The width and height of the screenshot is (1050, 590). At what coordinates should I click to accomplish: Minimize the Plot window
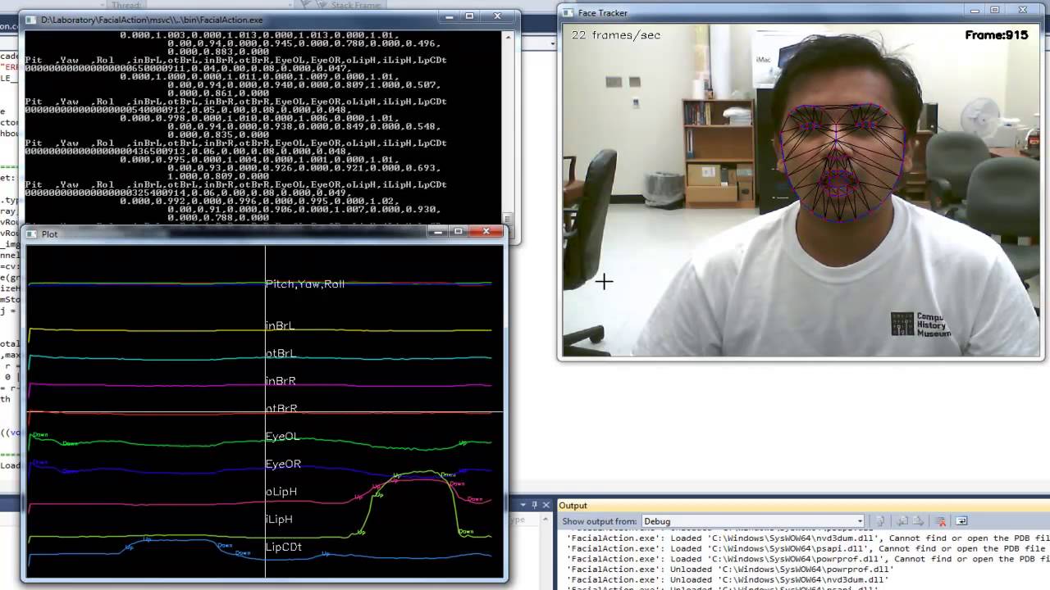[438, 232]
